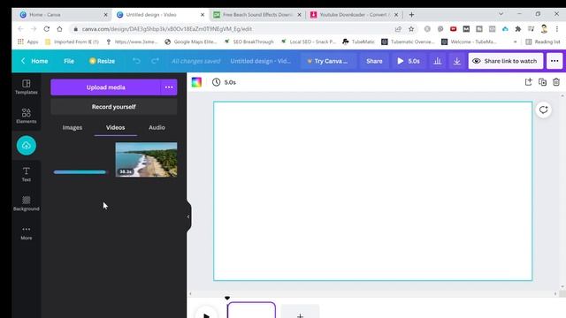Viewport: 566px width, 318px height.
Task: Open the insights bar chart icon
Action: [438, 61]
